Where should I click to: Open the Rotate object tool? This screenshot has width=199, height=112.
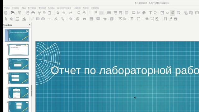[x=120, y=19]
